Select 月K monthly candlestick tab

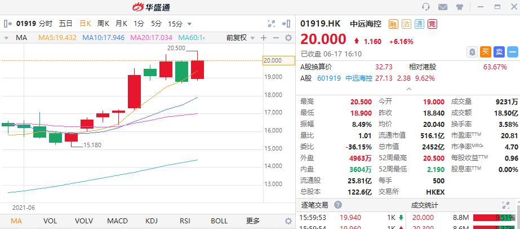pyautogui.click(x=121, y=24)
